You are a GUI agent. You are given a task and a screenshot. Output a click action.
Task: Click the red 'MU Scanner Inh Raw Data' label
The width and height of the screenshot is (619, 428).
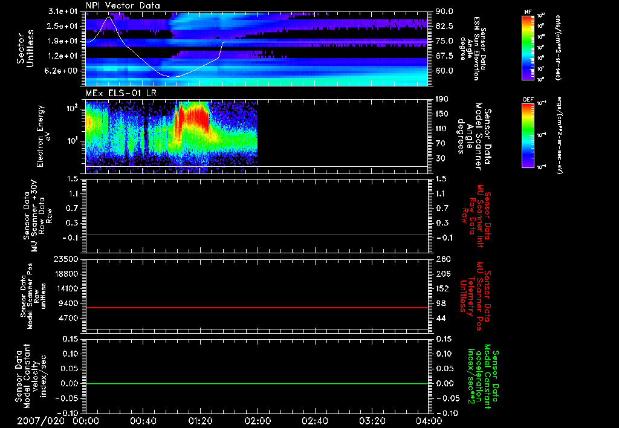coord(476,216)
